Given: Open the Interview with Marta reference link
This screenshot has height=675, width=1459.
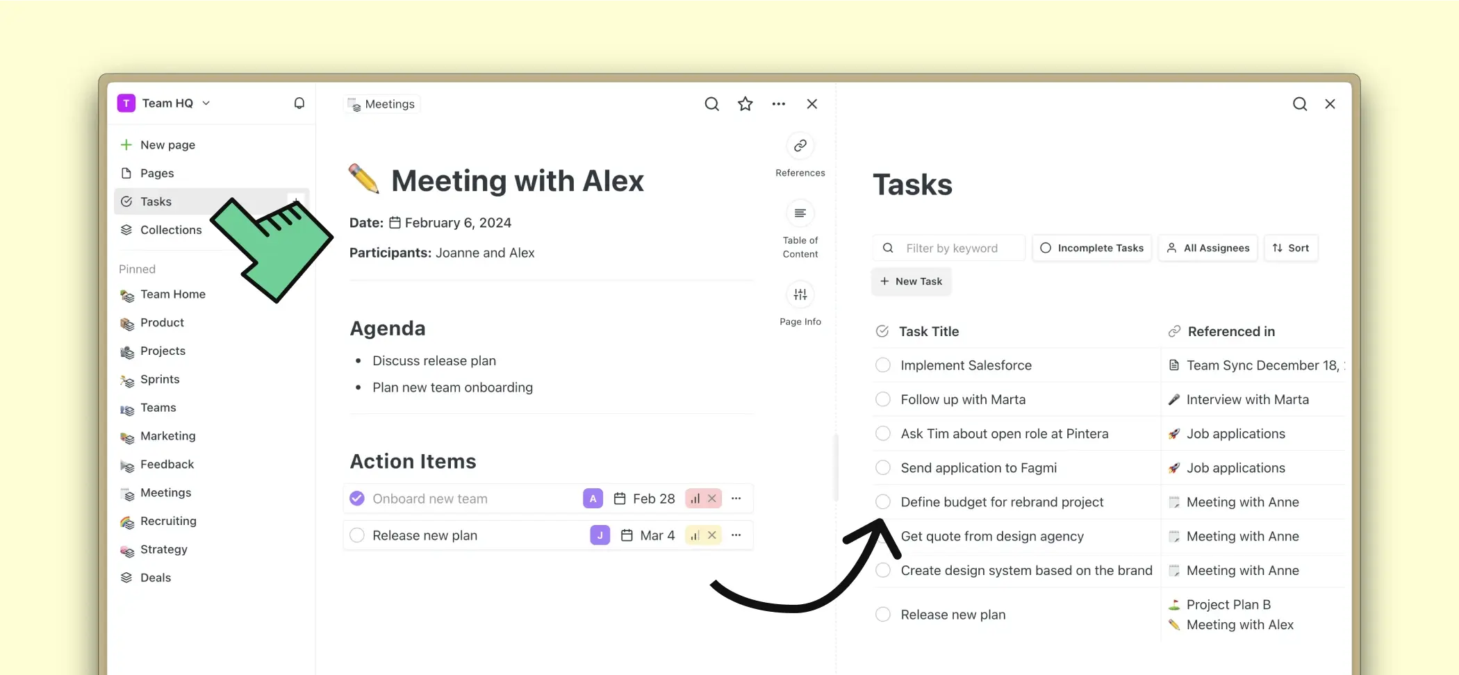Looking at the screenshot, I should [x=1247, y=399].
